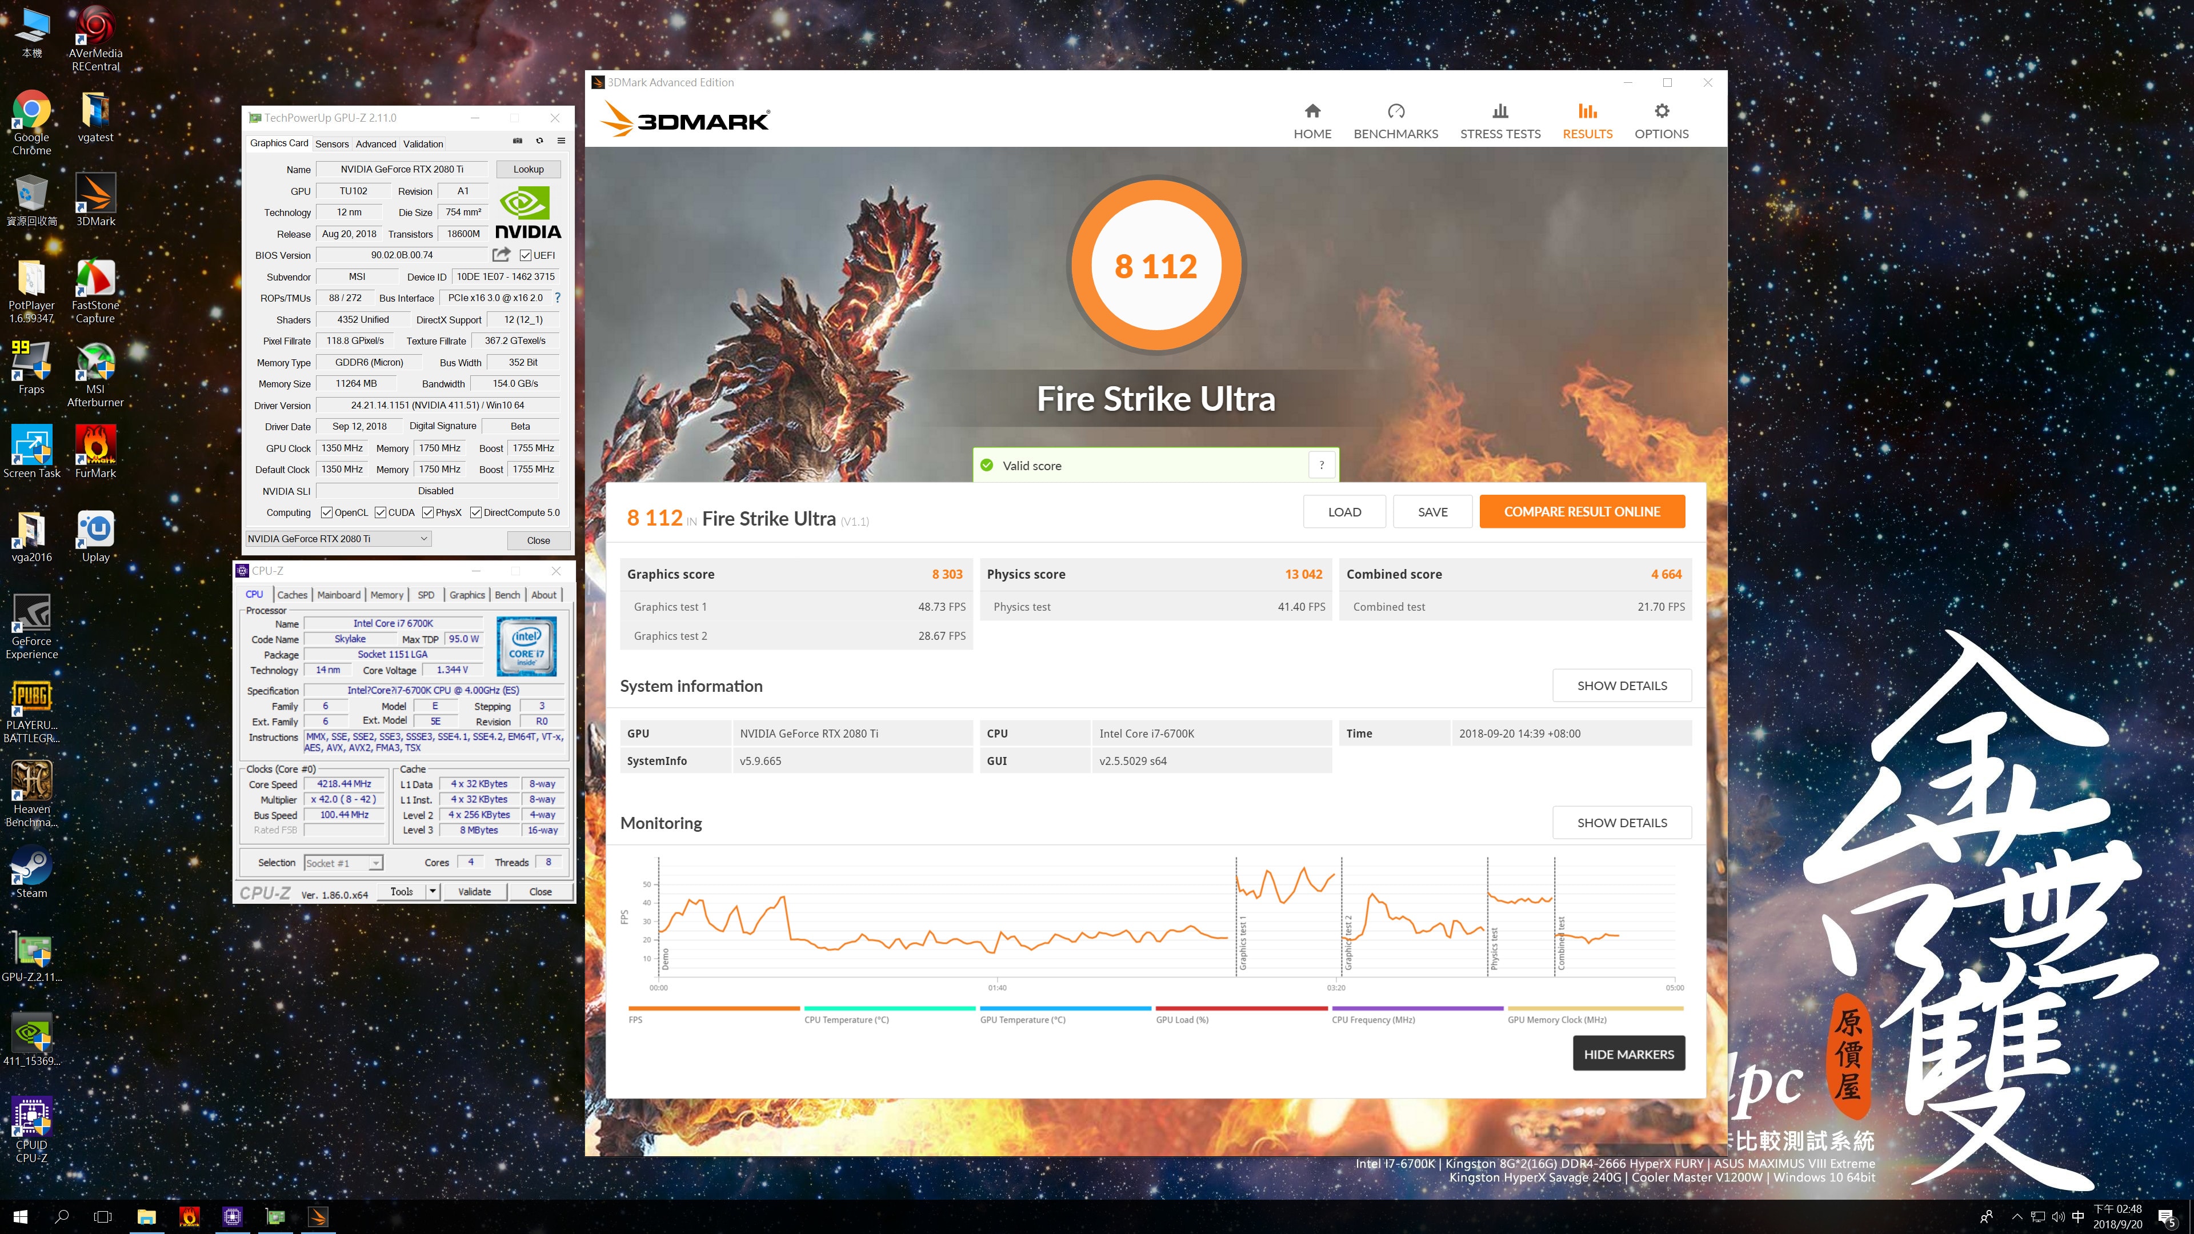Select the Steam desktop icon
The height and width of the screenshot is (1234, 2194).
pos(31,872)
